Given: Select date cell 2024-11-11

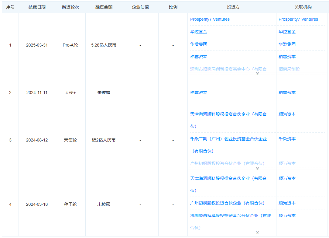Looking at the screenshot, I should coord(37,93).
